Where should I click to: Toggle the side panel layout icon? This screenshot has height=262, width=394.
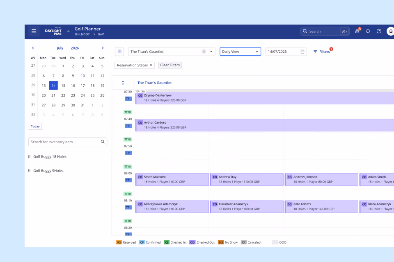click(119, 52)
